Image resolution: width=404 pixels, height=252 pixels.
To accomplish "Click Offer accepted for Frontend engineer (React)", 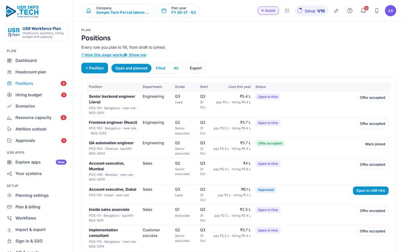I will point(372,124).
